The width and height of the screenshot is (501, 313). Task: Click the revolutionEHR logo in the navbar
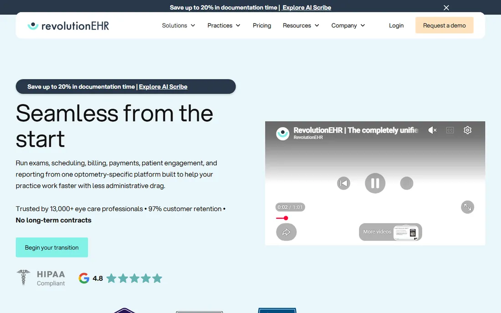68,25
